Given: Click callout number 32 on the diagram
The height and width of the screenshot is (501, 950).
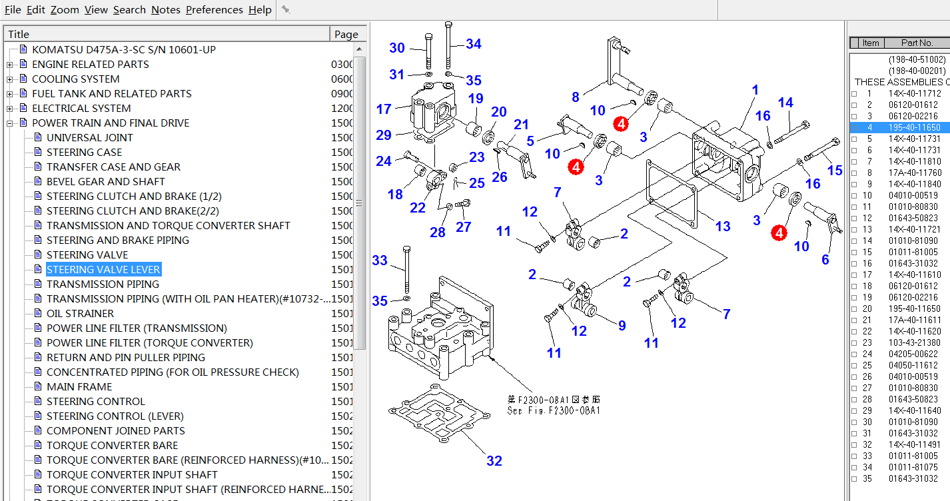Looking at the screenshot, I should [x=494, y=460].
